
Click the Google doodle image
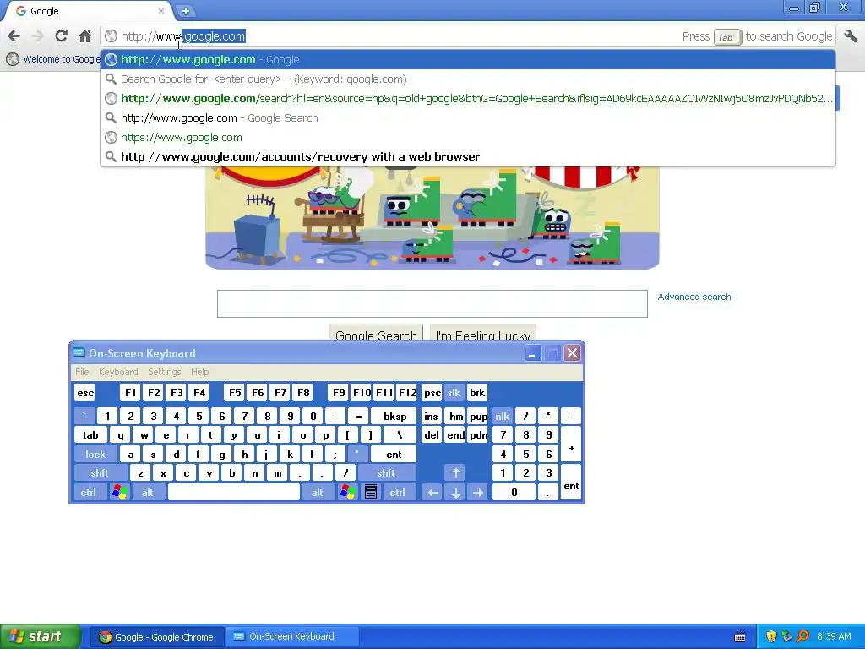coord(432,218)
